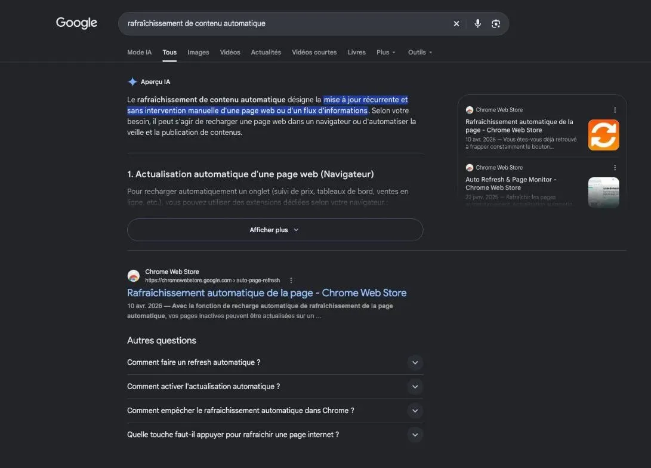The height and width of the screenshot is (468, 651).
Task: Open the Vidéos tab
Action: pos(230,53)
